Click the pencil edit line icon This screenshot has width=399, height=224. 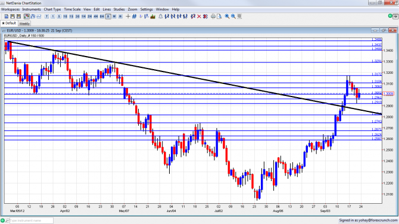click(x=193, y=16)
